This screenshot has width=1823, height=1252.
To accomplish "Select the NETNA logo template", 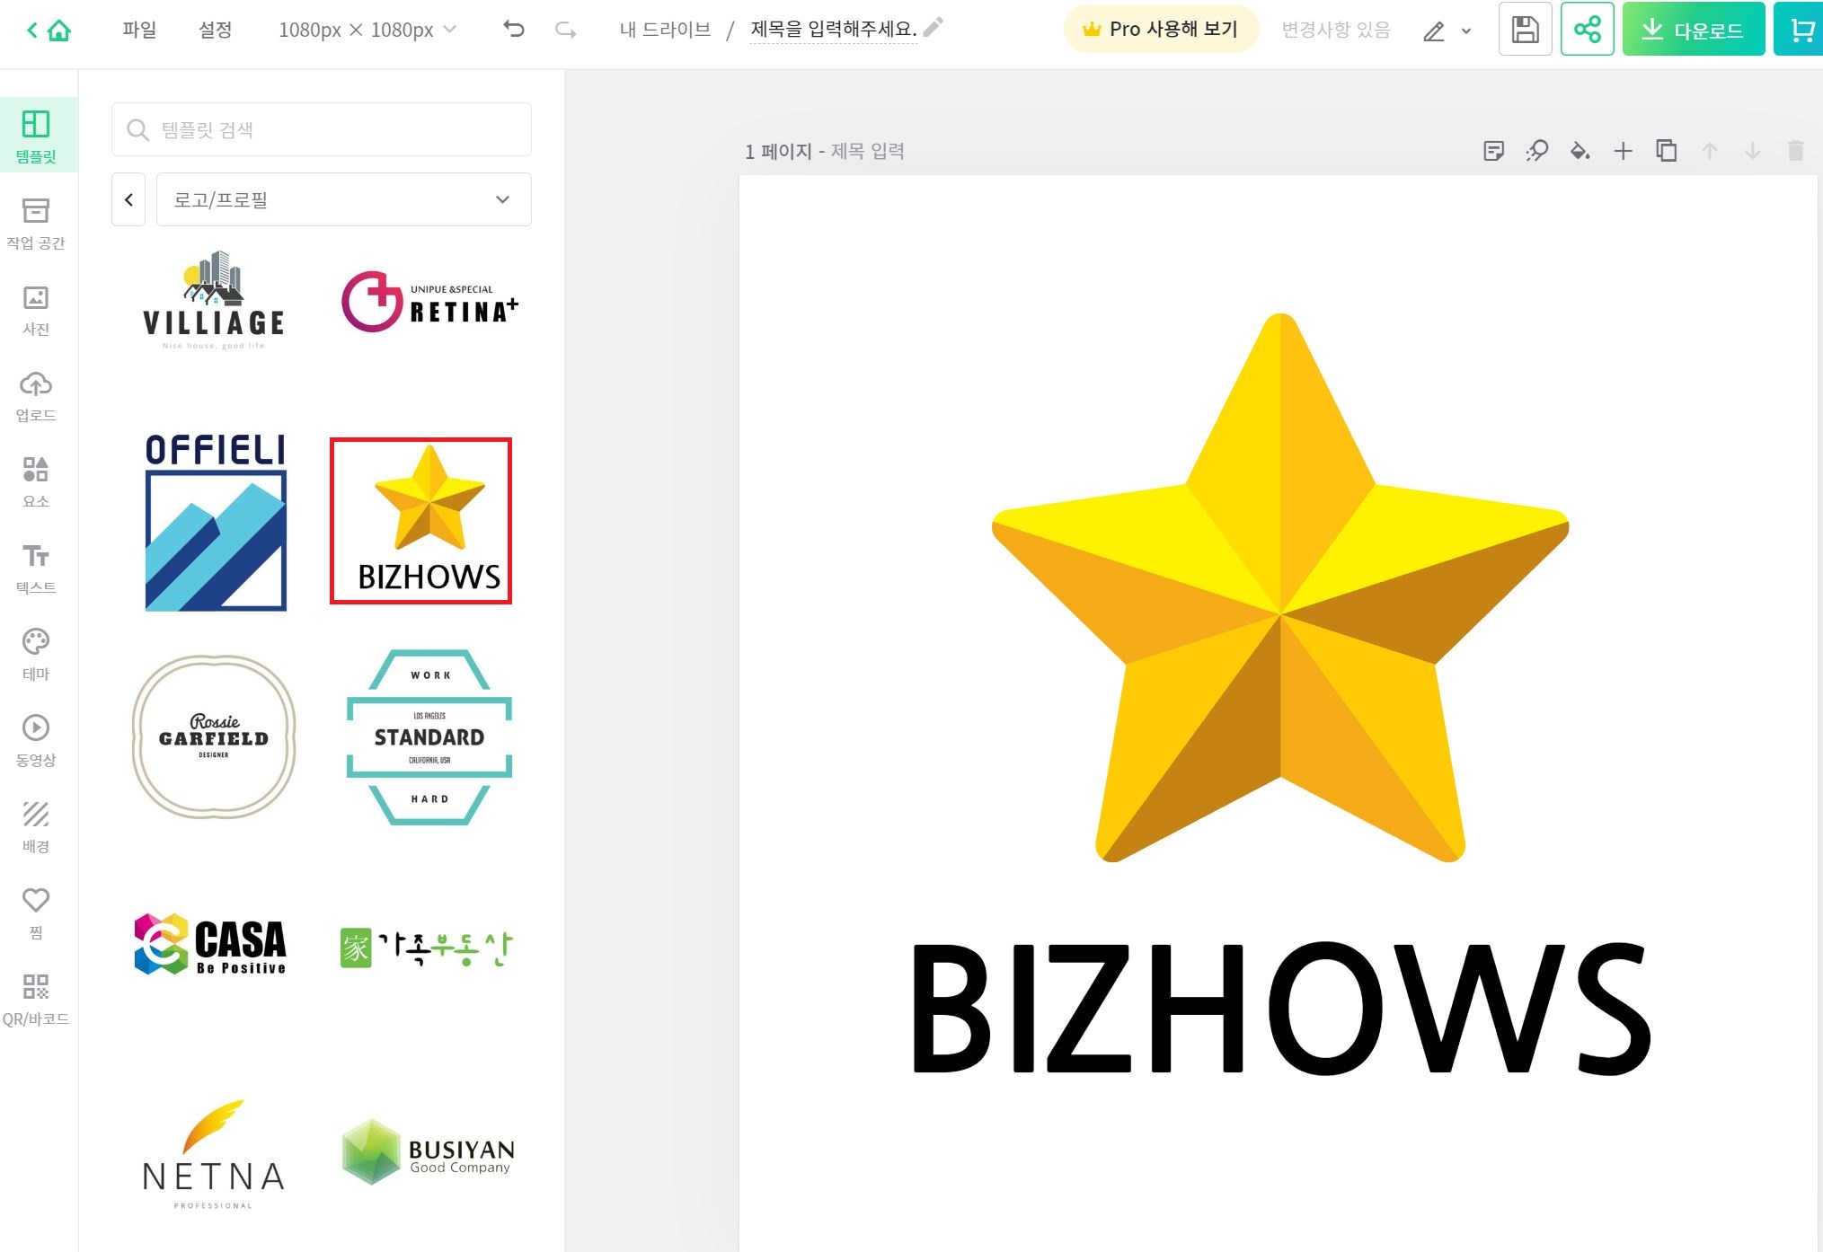I will (x=214, y=1155).
